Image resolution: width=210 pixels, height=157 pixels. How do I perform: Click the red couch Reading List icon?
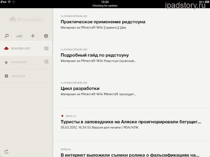pos(6,48)
